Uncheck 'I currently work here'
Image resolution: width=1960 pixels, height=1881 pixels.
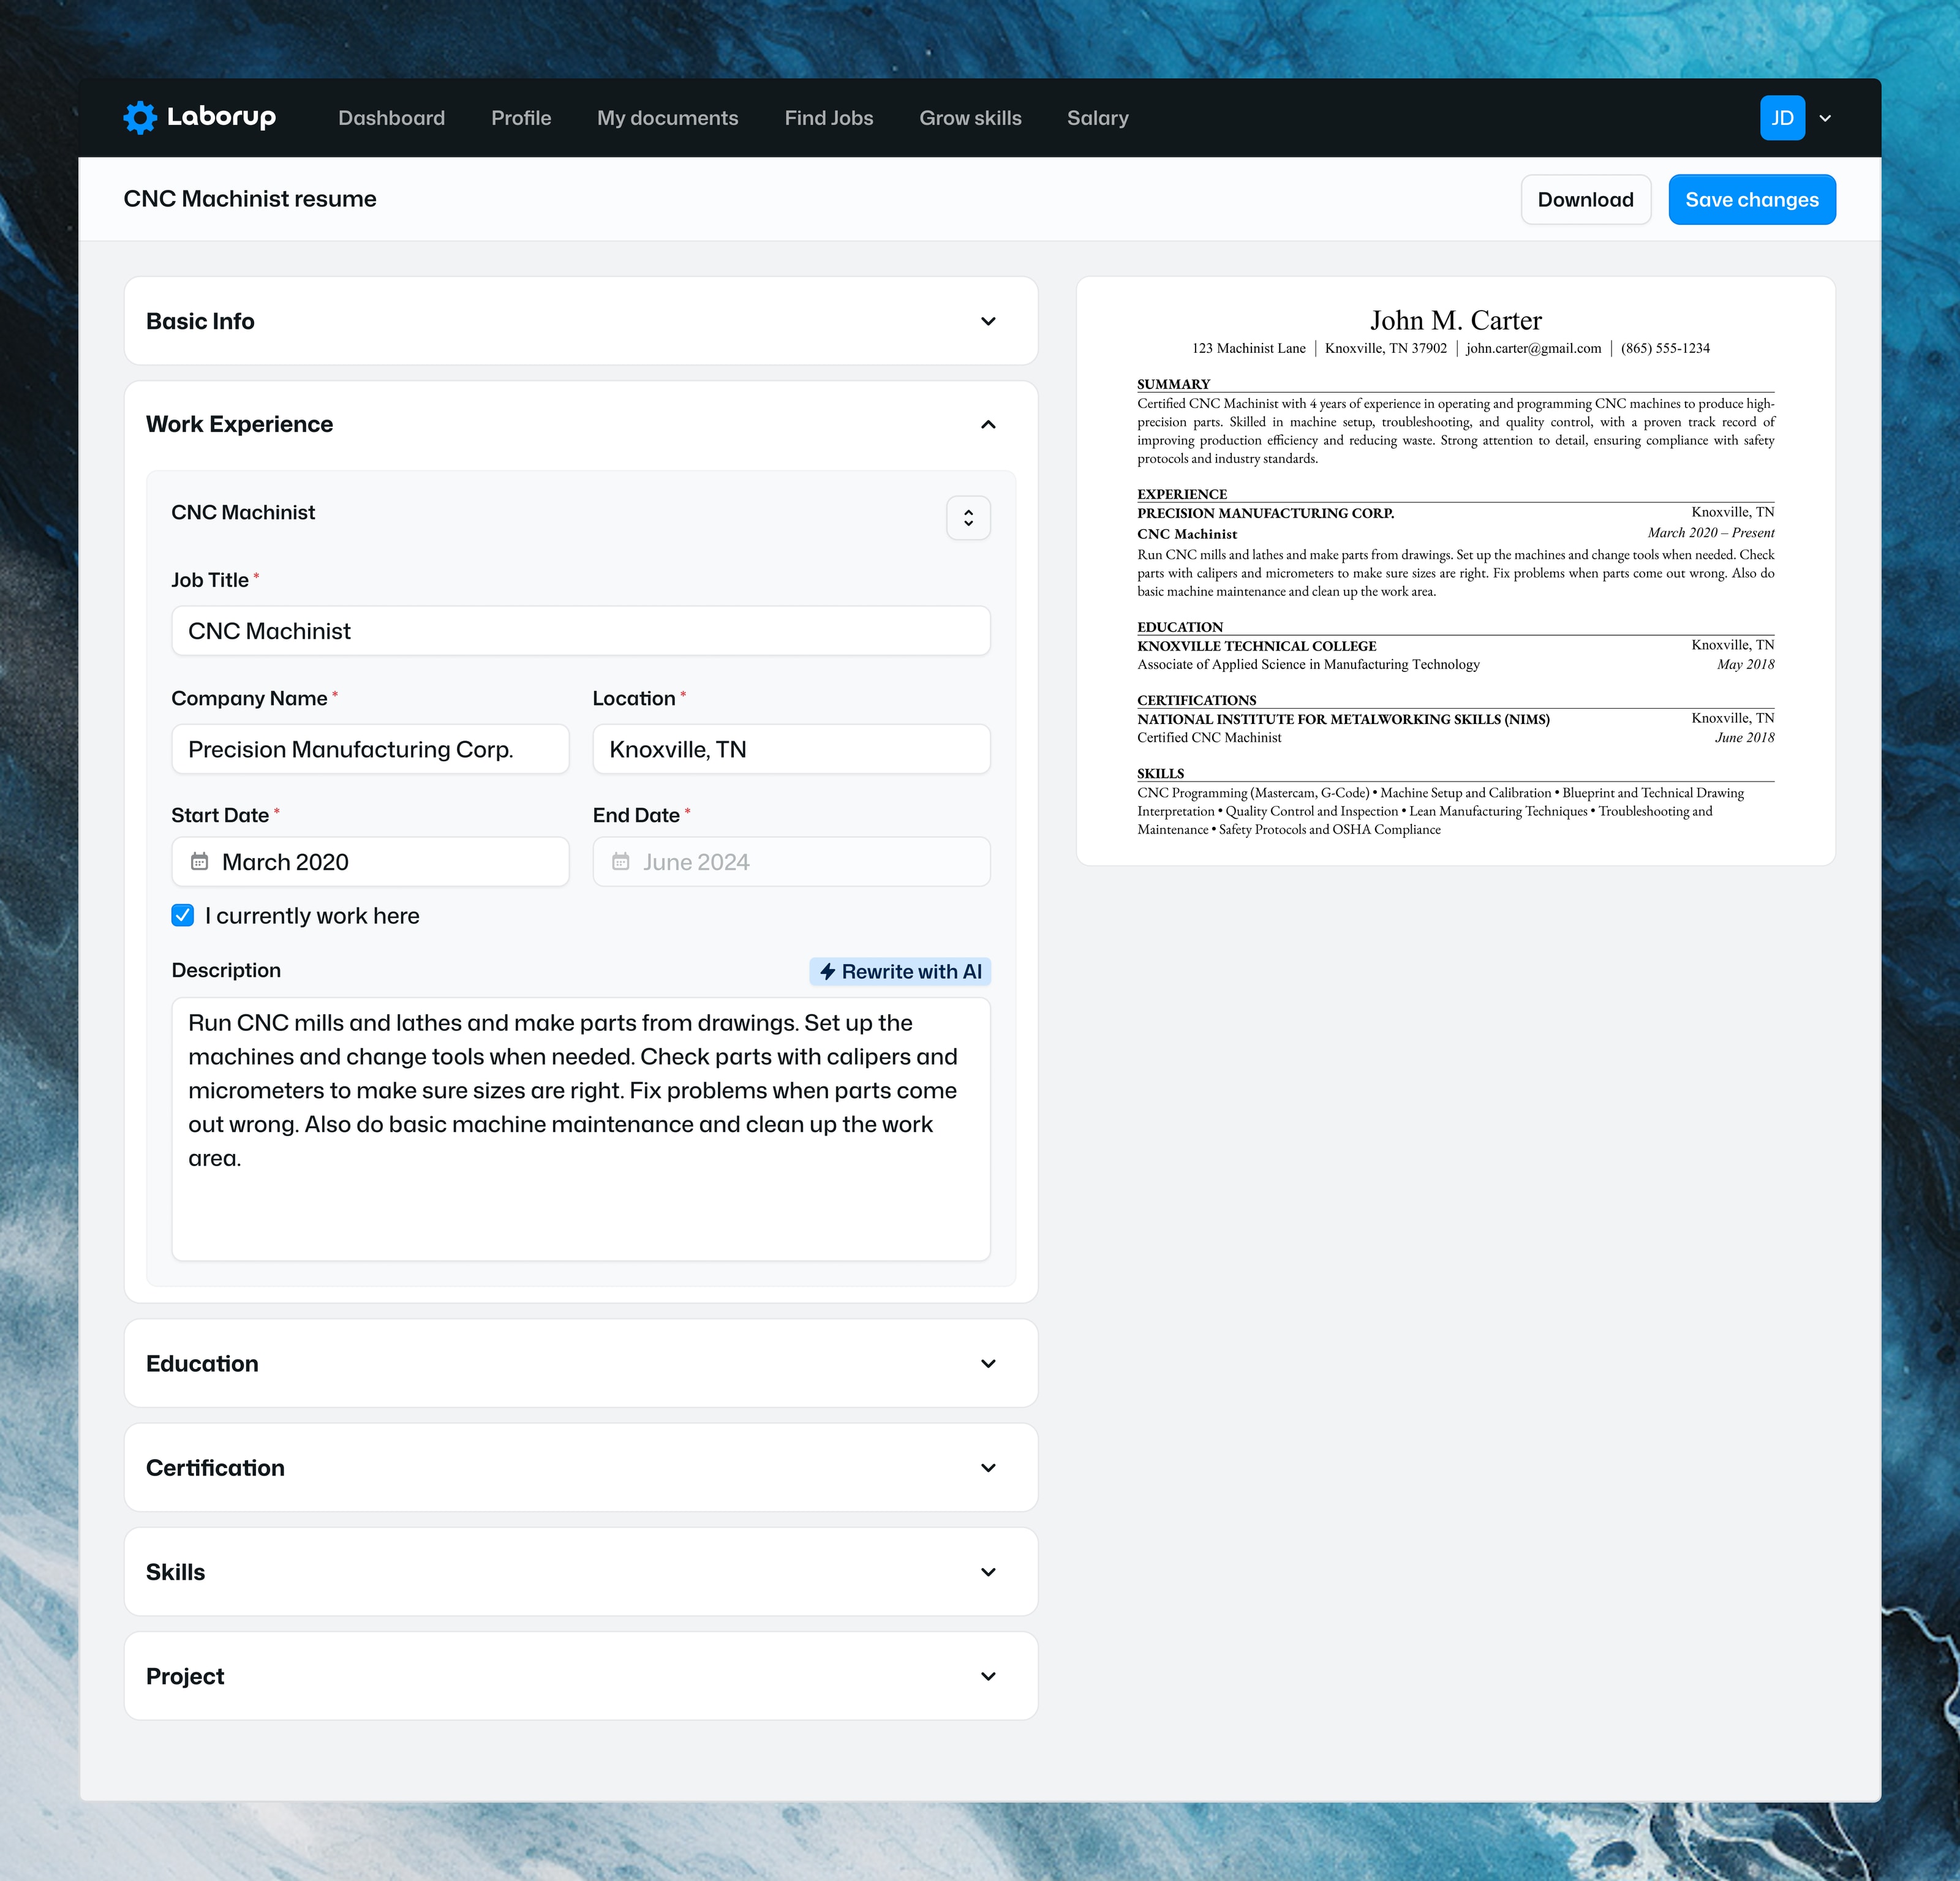(183, 915)
